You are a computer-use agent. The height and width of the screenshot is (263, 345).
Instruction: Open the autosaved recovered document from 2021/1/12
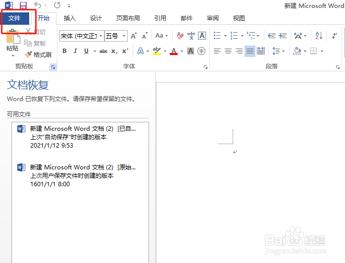80,137
